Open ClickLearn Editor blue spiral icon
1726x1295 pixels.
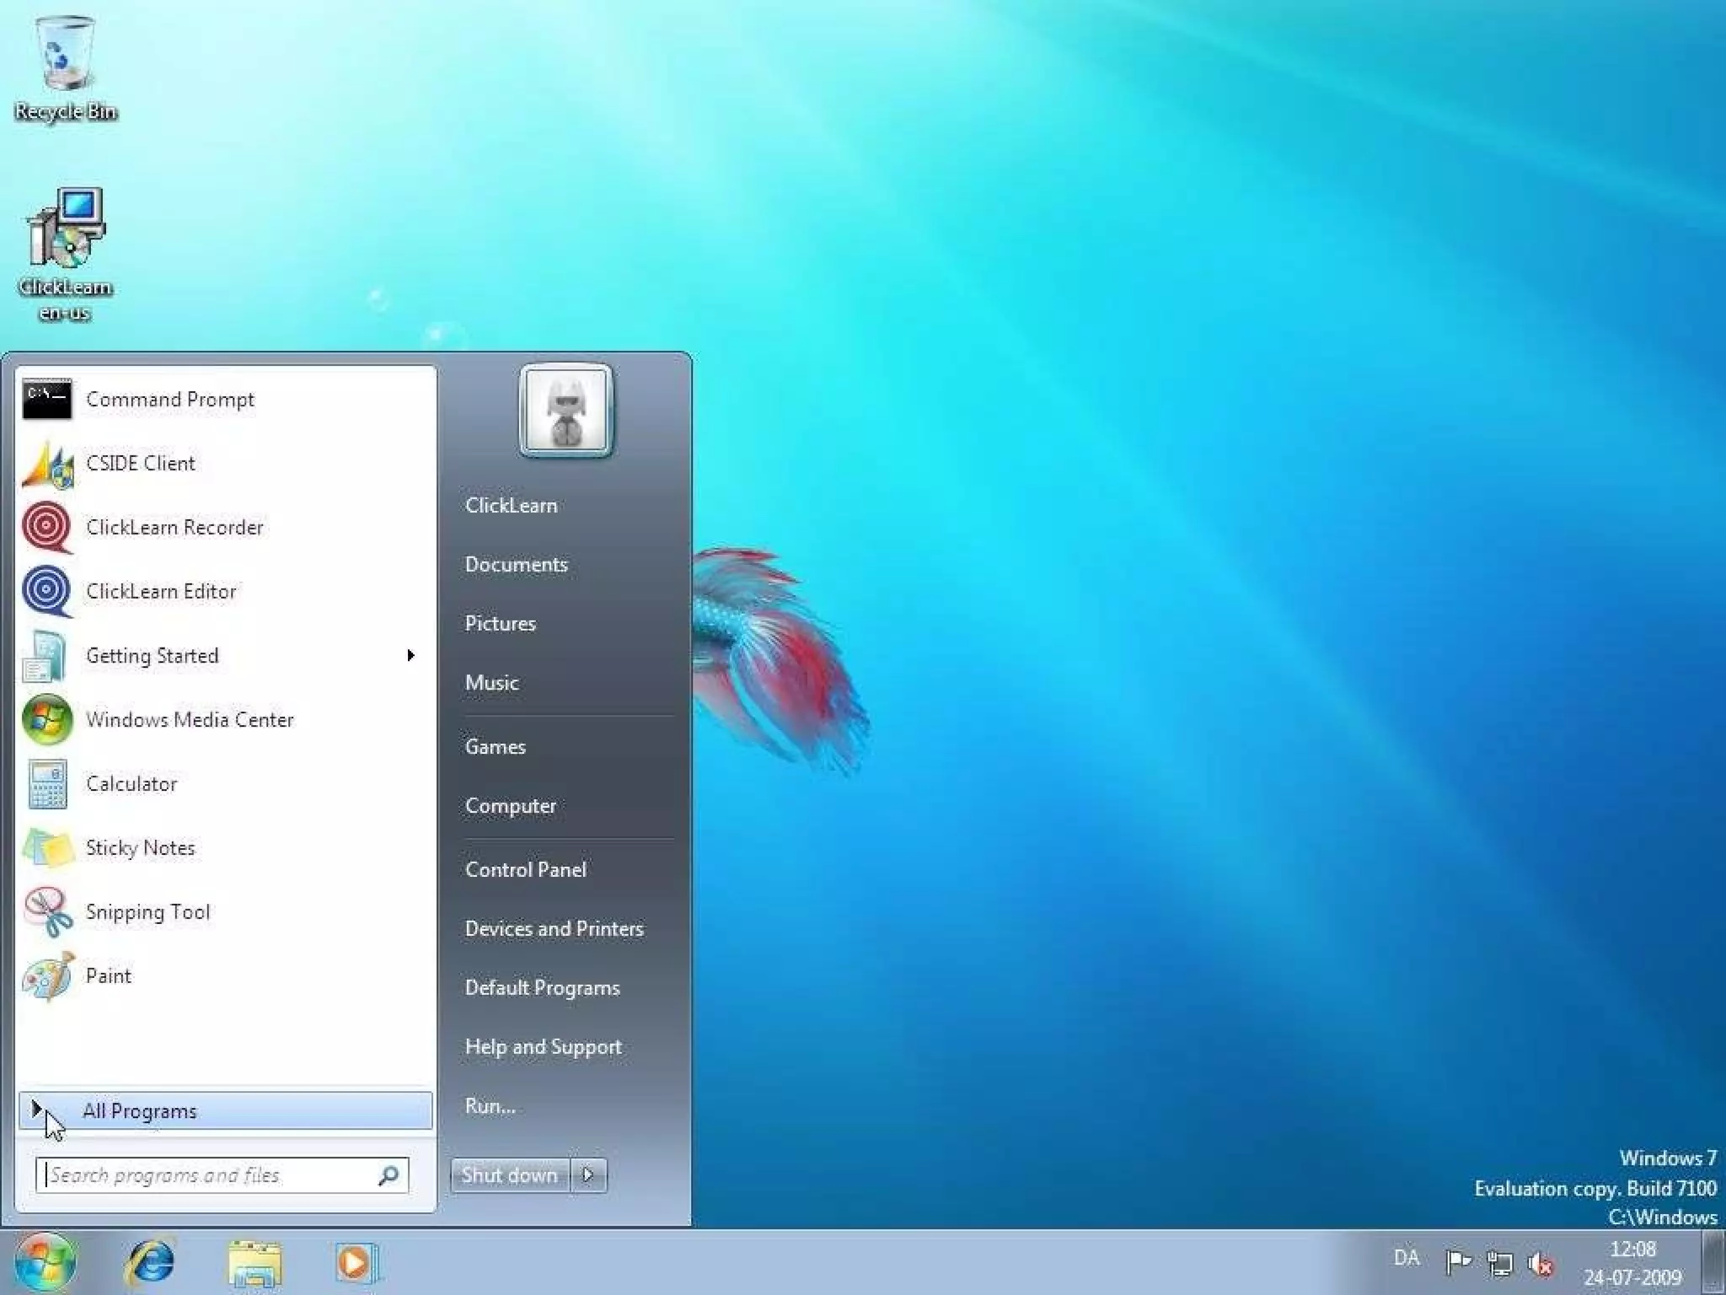click(47, 591)
